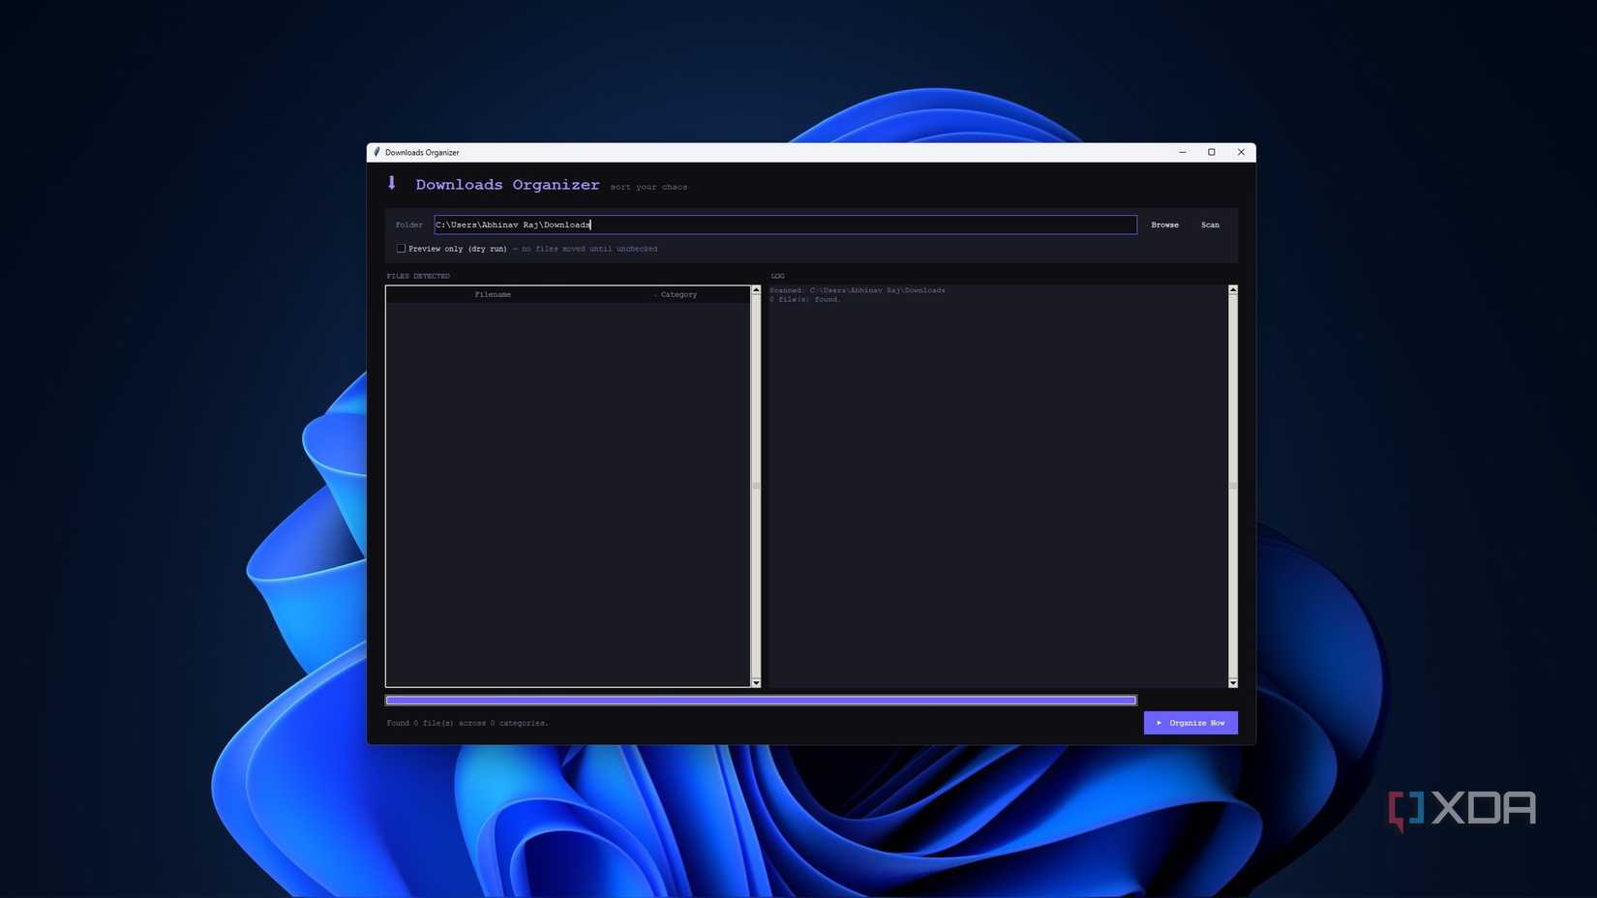Image resolution: width=1597 pixels, height=898 pixels.
Task: Start a Scan of the folder
Action: click(1210, 224)
